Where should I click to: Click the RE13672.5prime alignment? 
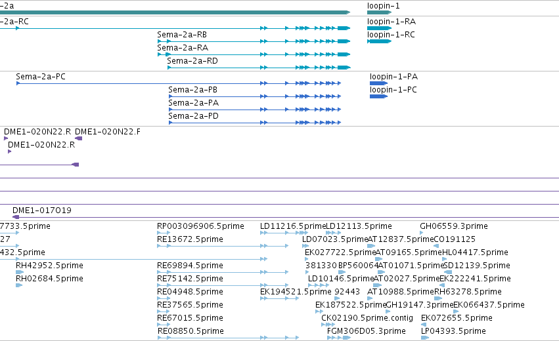tap(223, 246)
